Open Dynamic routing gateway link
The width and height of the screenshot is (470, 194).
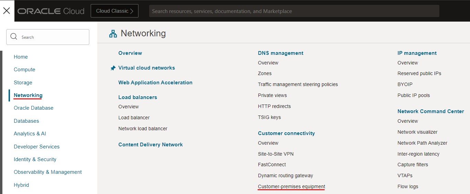coord(286,175)
